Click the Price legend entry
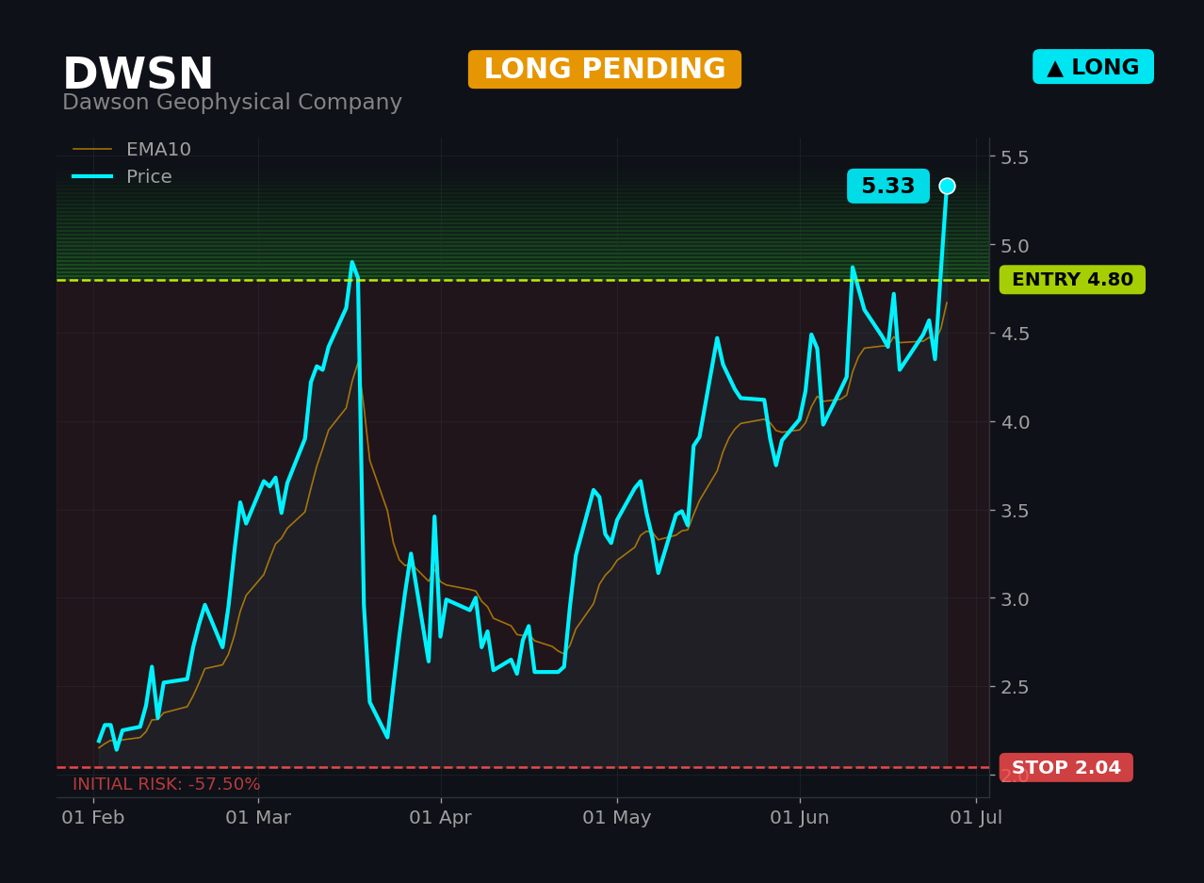The height and width of the screenshot is (883, 1204). (122, 177)
